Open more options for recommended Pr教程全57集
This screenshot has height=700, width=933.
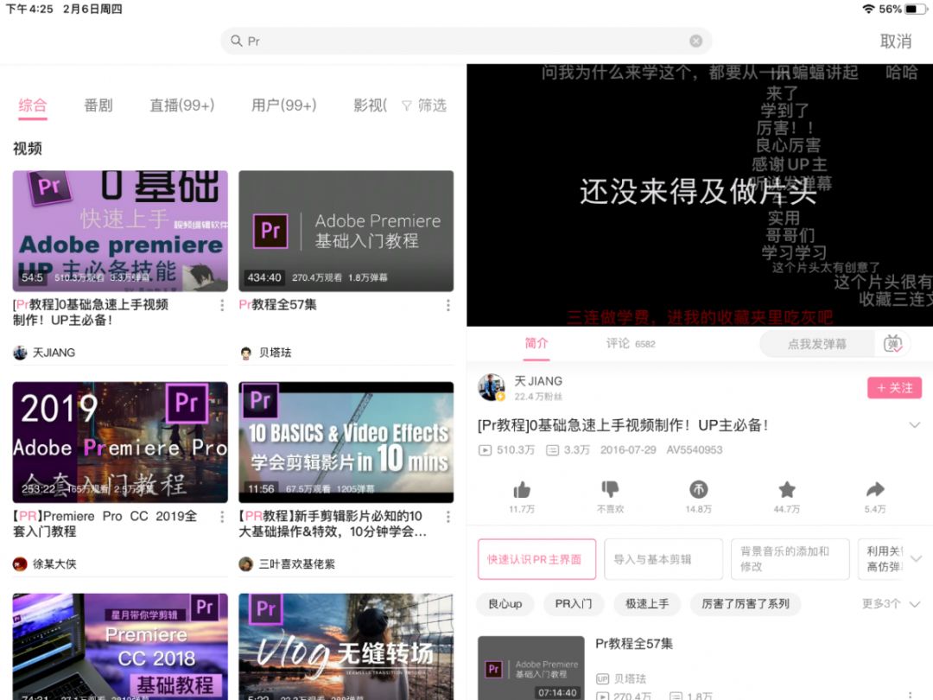tap(911, 694)
